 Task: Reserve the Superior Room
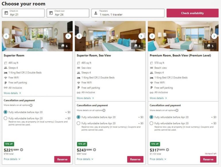click(62, 159)
